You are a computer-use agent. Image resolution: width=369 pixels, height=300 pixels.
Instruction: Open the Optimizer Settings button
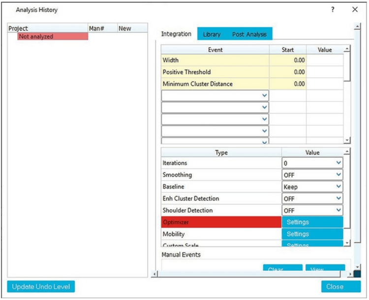[x=312, y=222]
